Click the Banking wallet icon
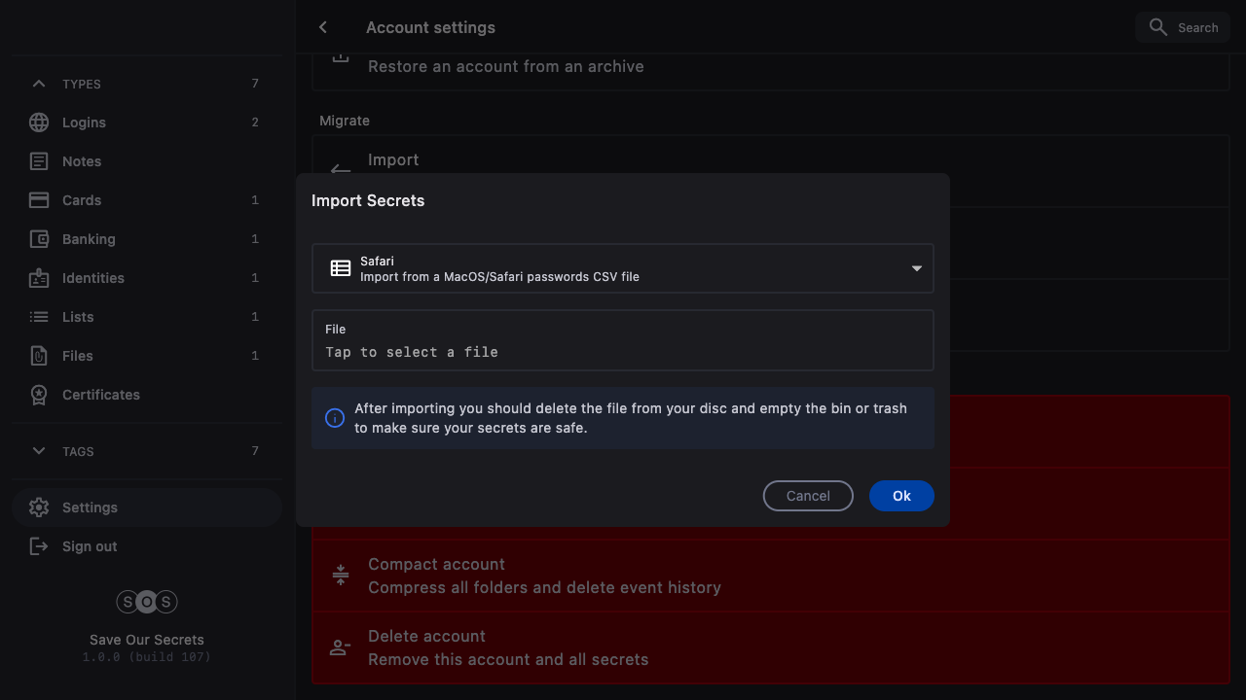 [39, 239]
